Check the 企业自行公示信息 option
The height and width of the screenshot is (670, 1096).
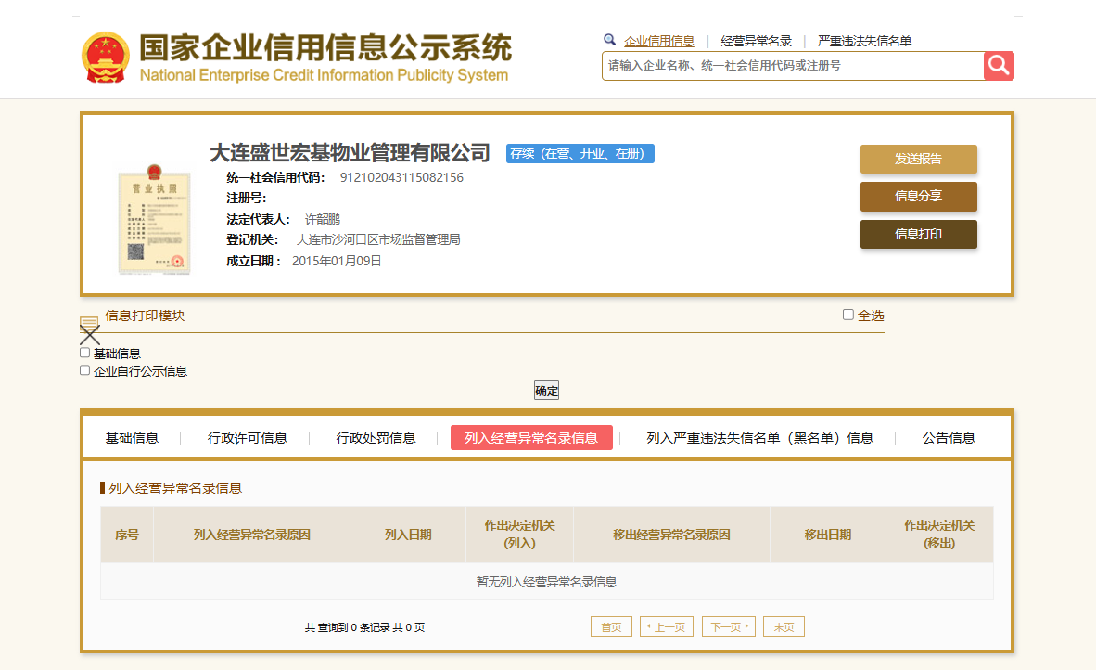pos(85,370)
